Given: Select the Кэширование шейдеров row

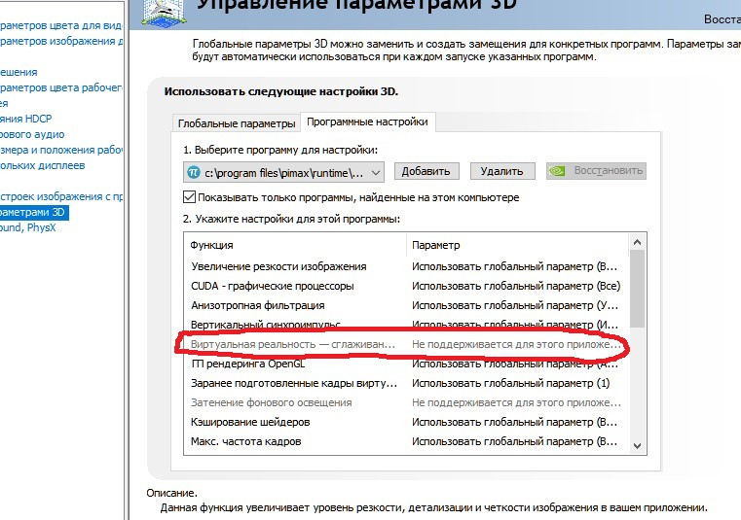Looking at the screenshot, I should click(406, 422).
